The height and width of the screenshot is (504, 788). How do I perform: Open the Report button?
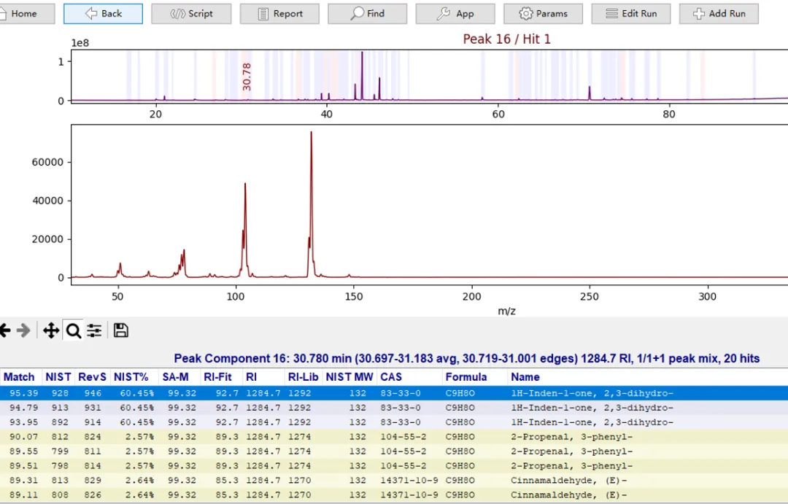tap(279, 13)
